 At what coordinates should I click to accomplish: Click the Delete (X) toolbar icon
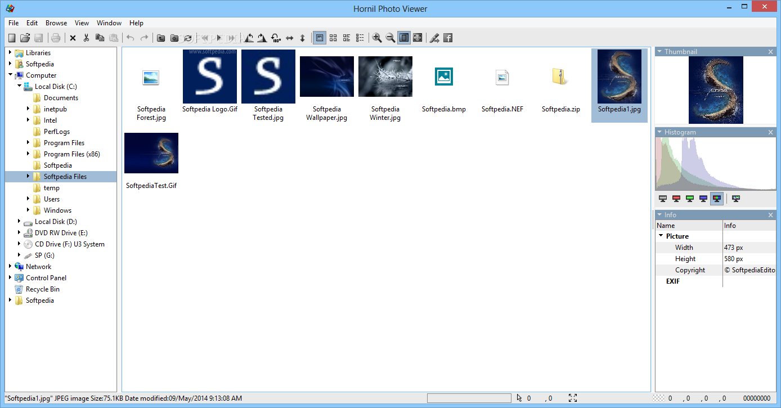(x=73, y=38)
